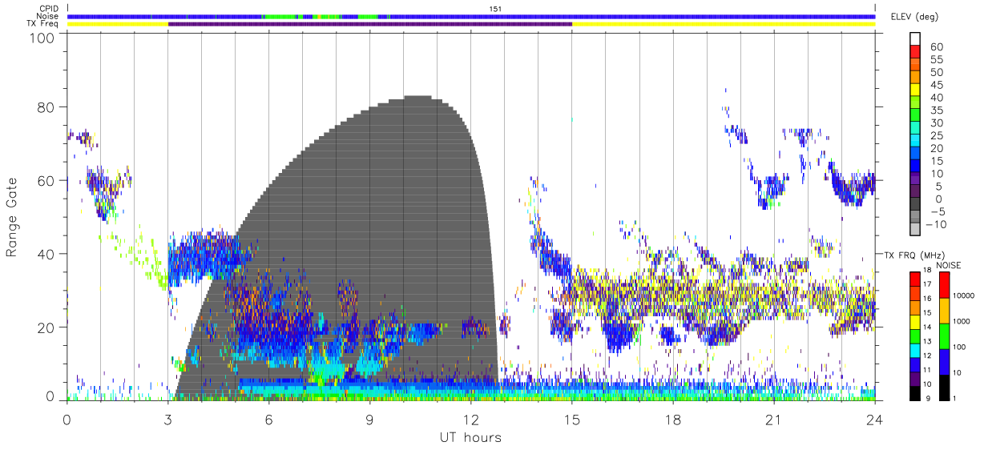
Task: Pick the purple 10–11 MHz frequency swatch
Action: click(x=913, y=378)
